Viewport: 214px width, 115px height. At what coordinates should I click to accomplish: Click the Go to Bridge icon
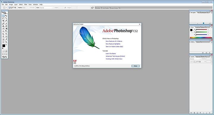[92, 8]
